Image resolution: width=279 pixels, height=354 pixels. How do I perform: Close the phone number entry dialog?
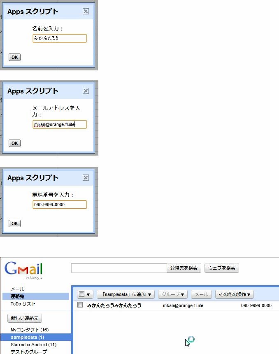pos(86,178)
